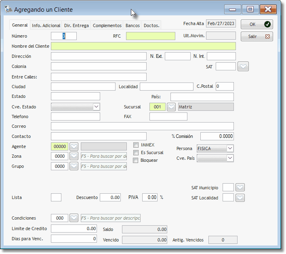The width and height of the screenshot is (286, 254).
Task: Click the SAT Localidad code field
Action: 228,198
